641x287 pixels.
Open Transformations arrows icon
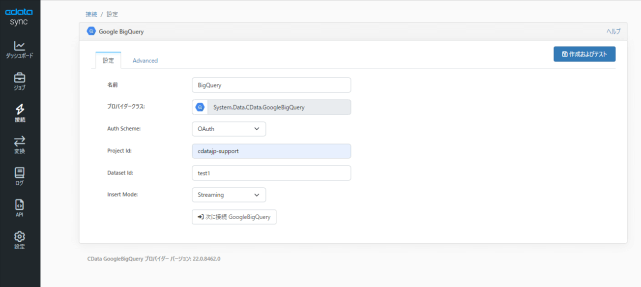click(x=19, y=142)
